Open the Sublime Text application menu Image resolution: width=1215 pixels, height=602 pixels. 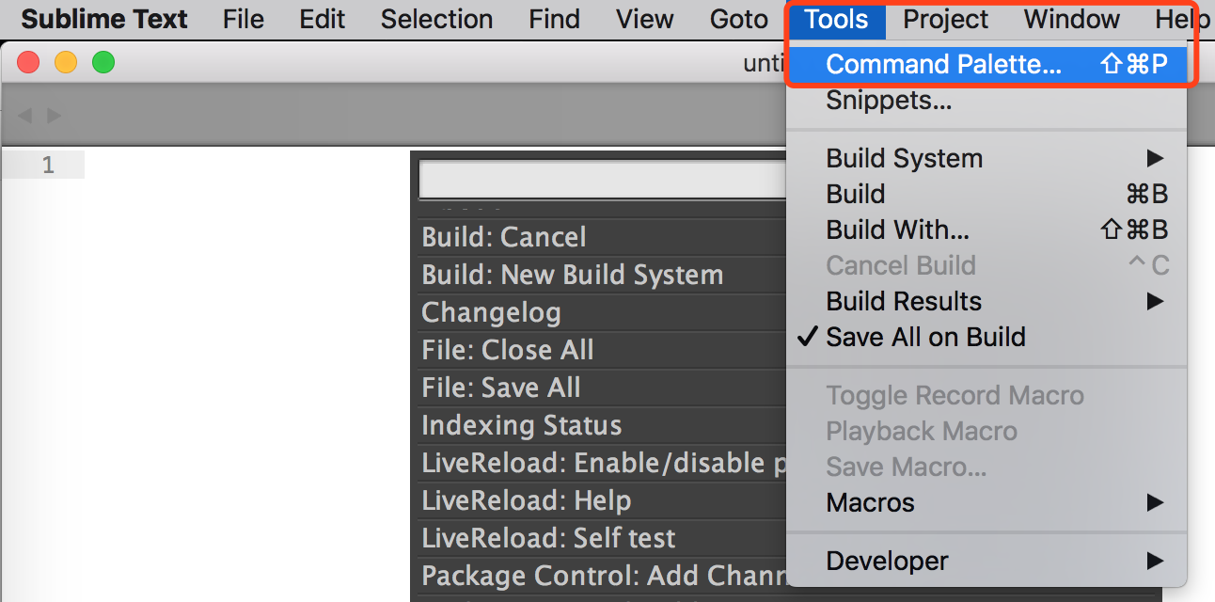[x=104, y=19]
